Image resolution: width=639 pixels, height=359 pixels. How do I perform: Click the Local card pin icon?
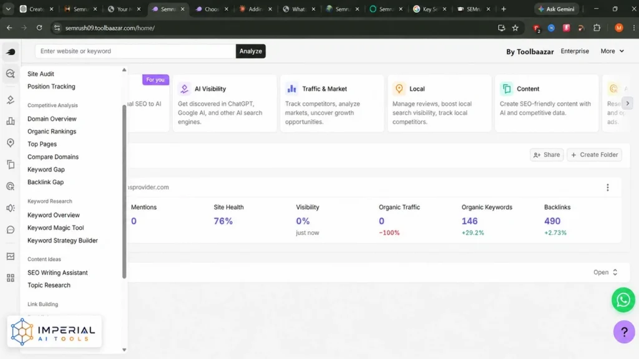399,89
